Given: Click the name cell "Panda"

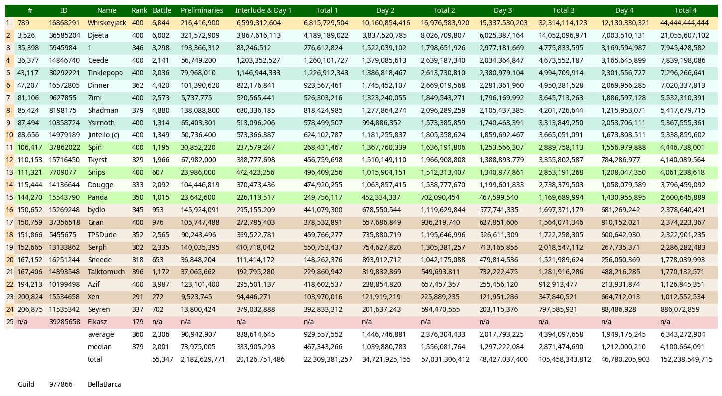Looking at the screenshot, I should tap(98, 197).
